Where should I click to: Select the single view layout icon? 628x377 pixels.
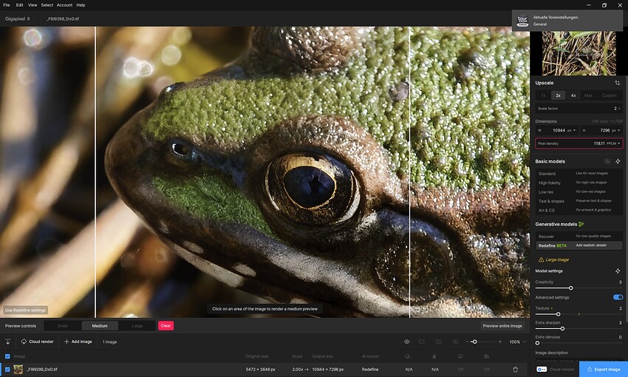pyautogui.click(x=422, y=342)
